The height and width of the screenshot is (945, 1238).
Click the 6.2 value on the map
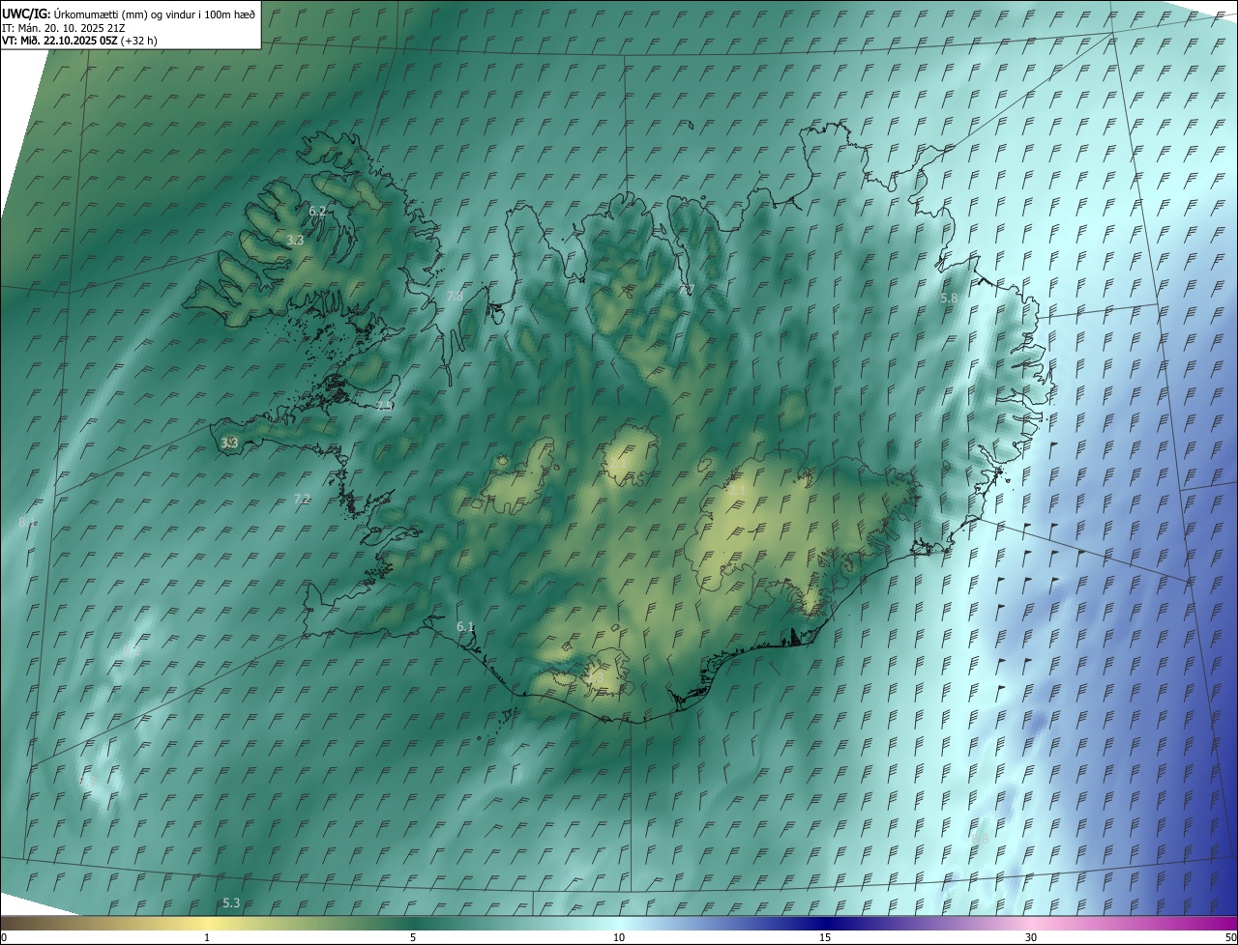pos(317,211)
